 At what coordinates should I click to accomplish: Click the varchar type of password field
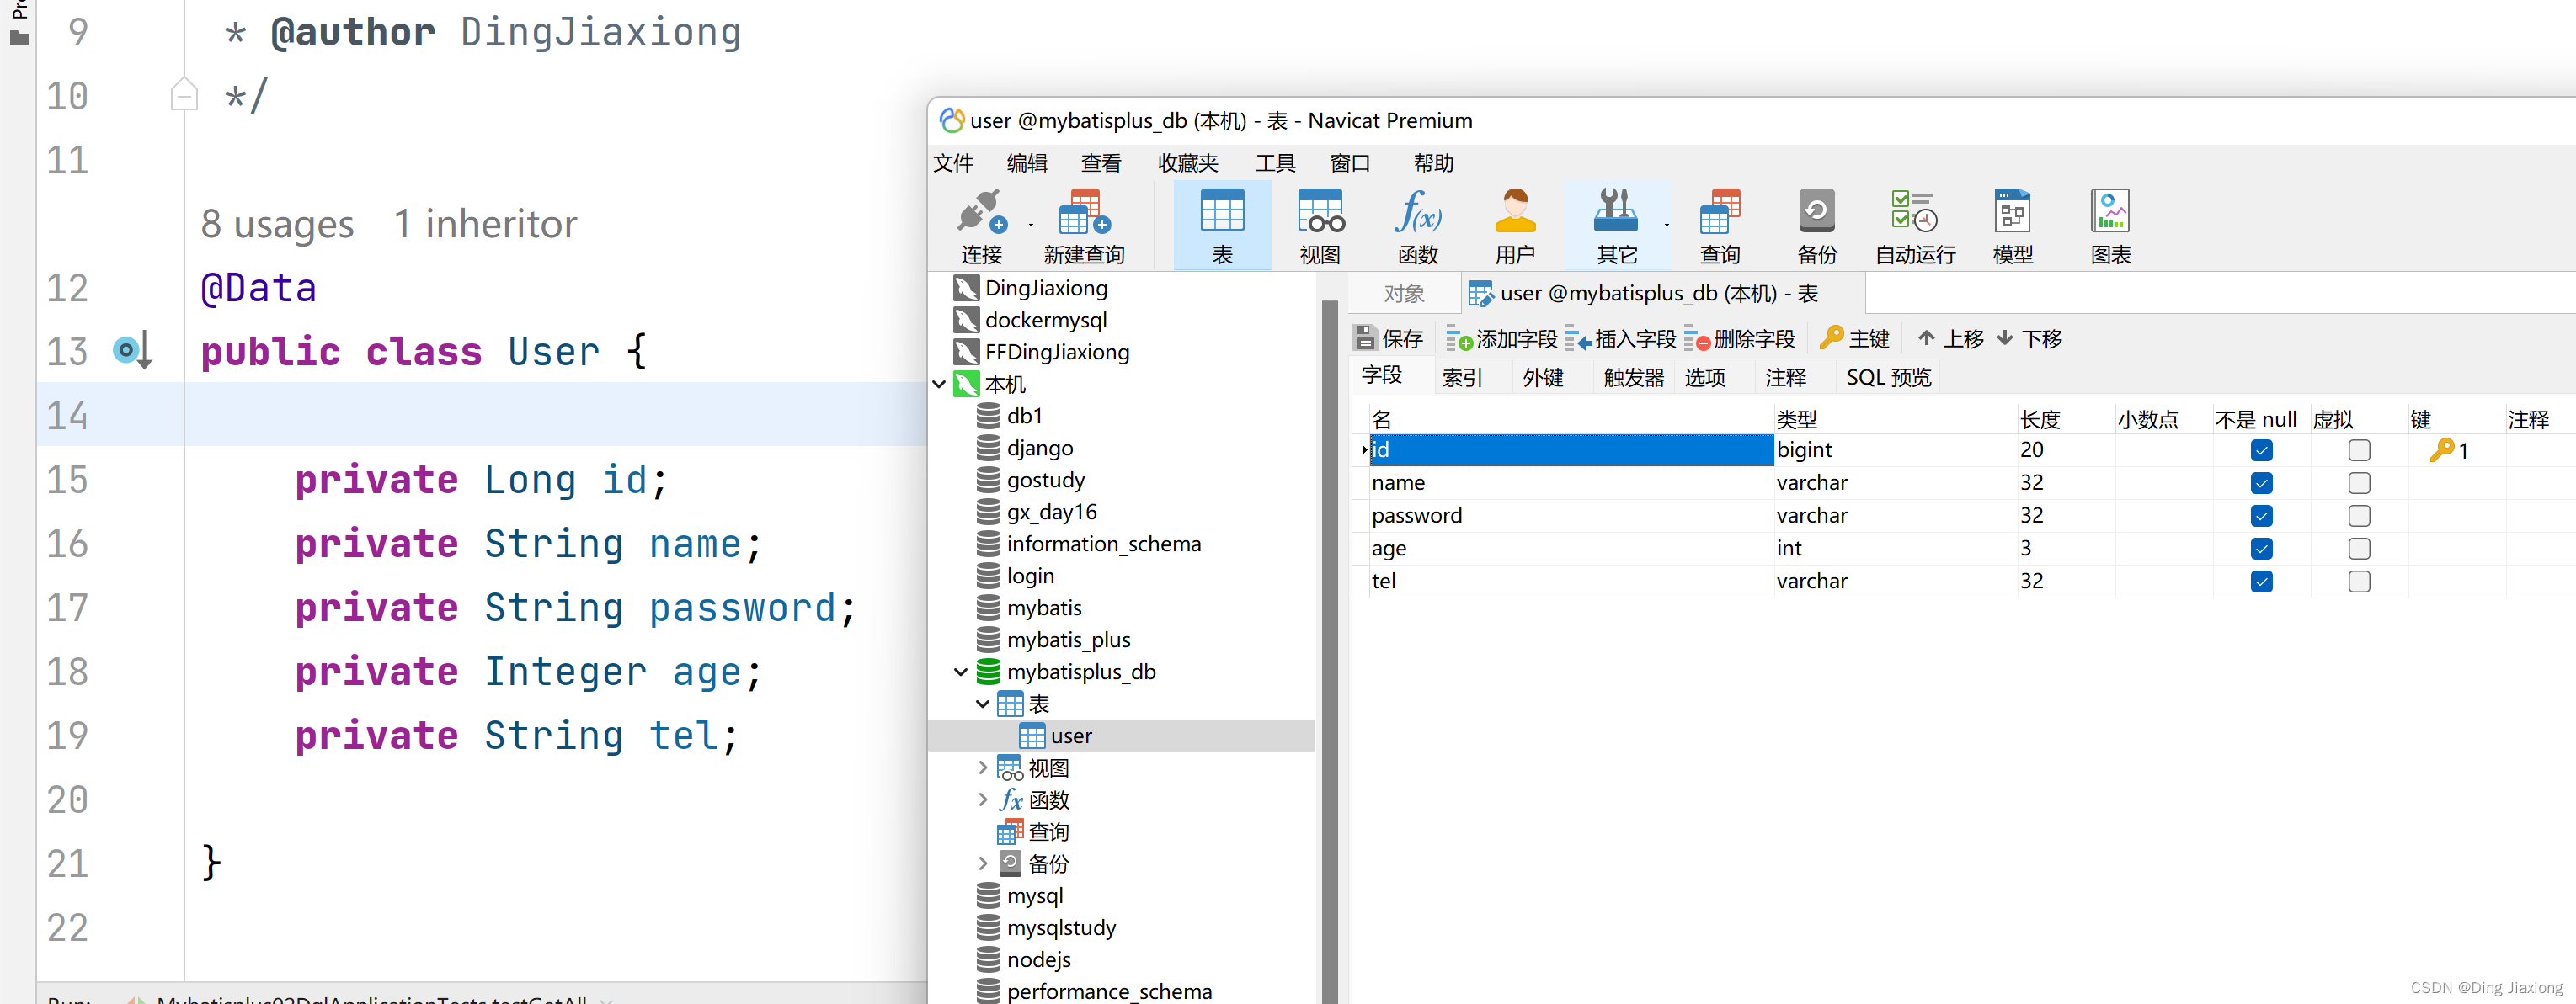[1812, 517]
